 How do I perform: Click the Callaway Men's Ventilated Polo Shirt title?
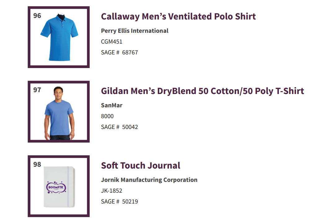tap(178, 16)
